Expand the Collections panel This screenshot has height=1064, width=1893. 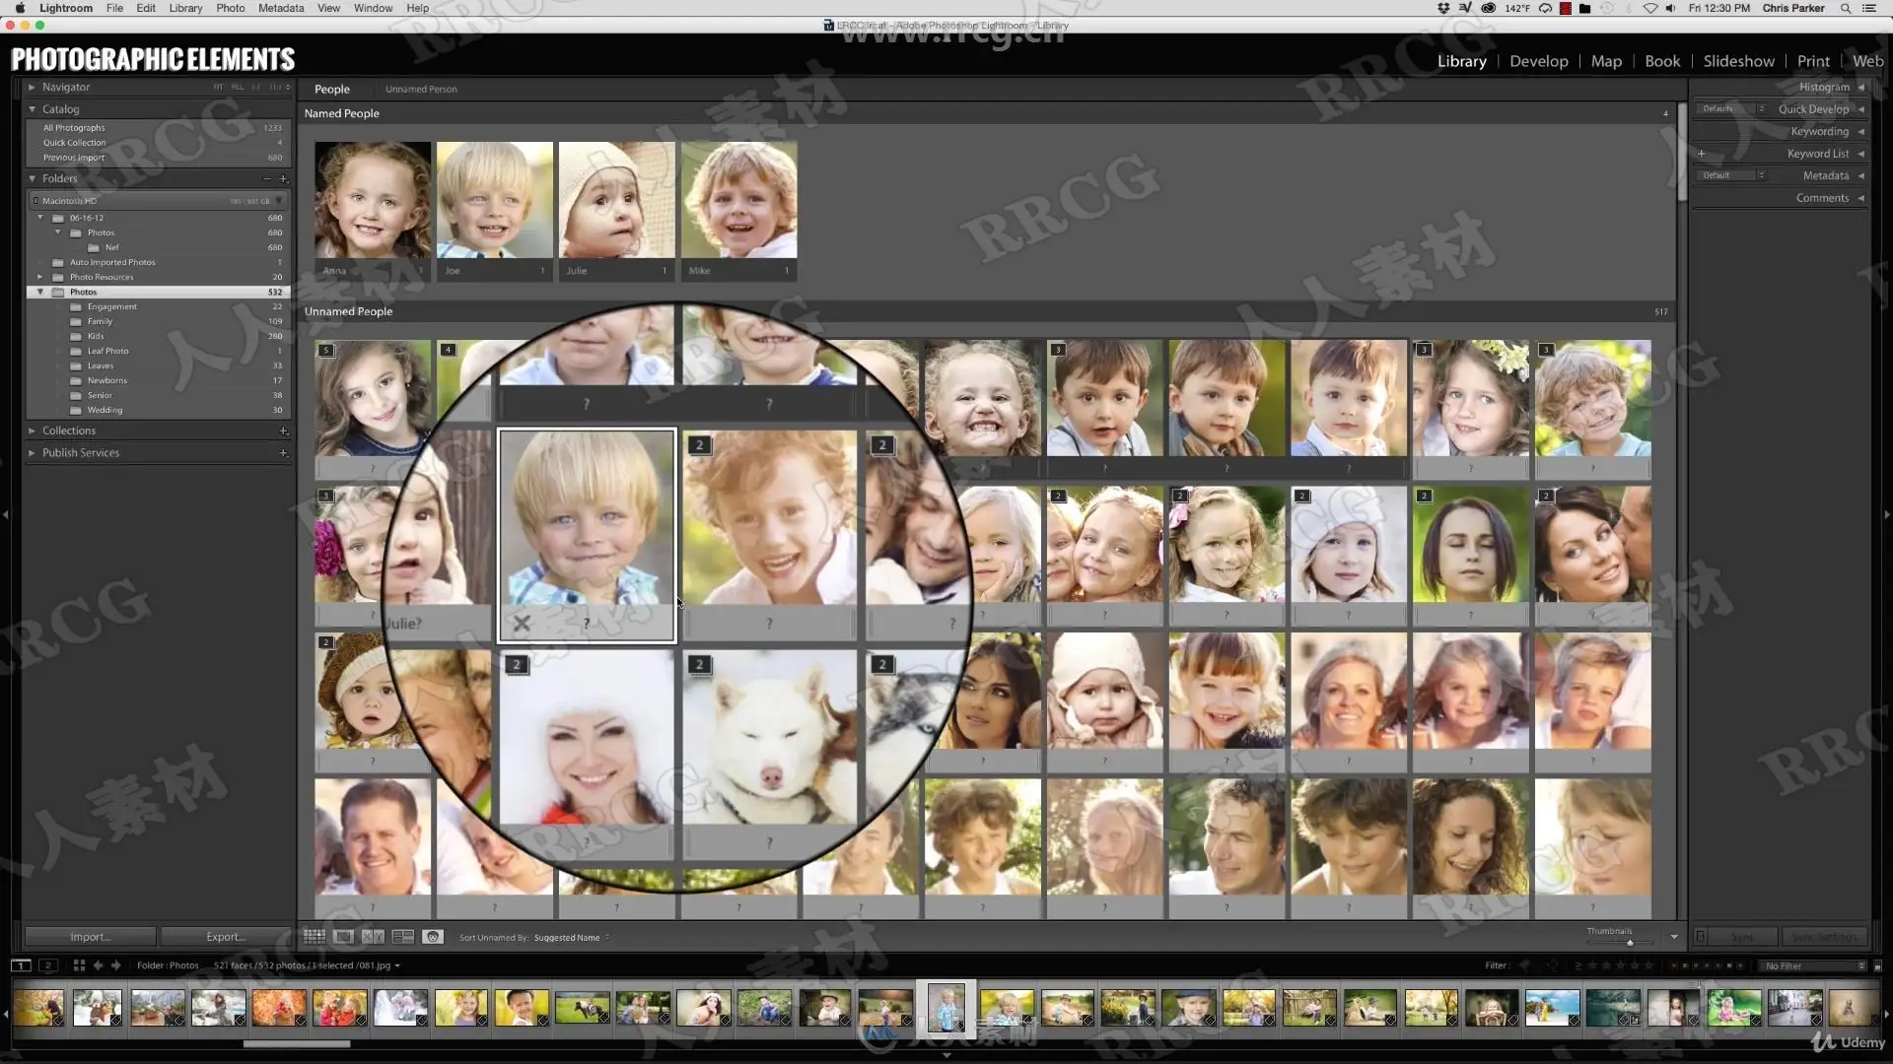[32, 431]
